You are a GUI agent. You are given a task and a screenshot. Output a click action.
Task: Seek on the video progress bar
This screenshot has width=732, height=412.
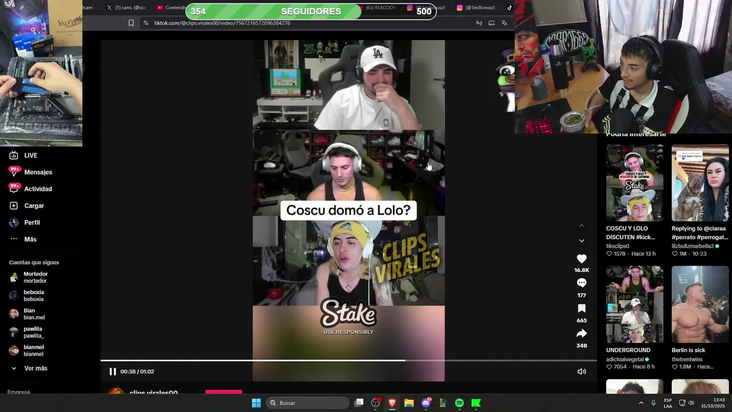pyautogui.click(x=348, y=360)
